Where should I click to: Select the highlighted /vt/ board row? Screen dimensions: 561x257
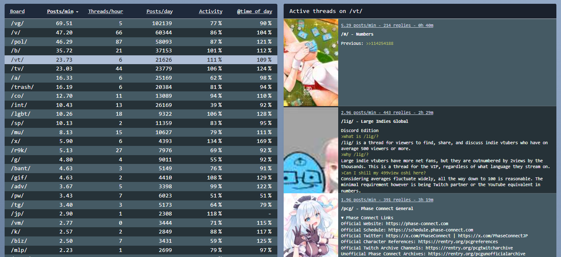pyautogui.click(x=141, y=60)
